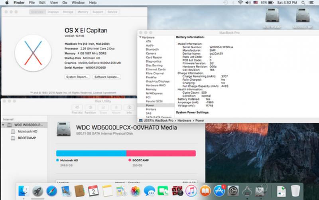Open the File menu
This screenshot has height=200, width=319.
tap(32, 3)
